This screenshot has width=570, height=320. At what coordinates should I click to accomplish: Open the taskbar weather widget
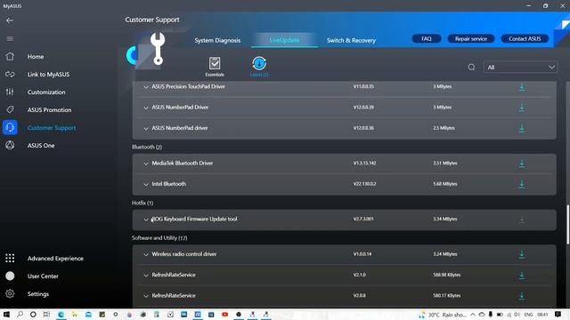(442, 315)
